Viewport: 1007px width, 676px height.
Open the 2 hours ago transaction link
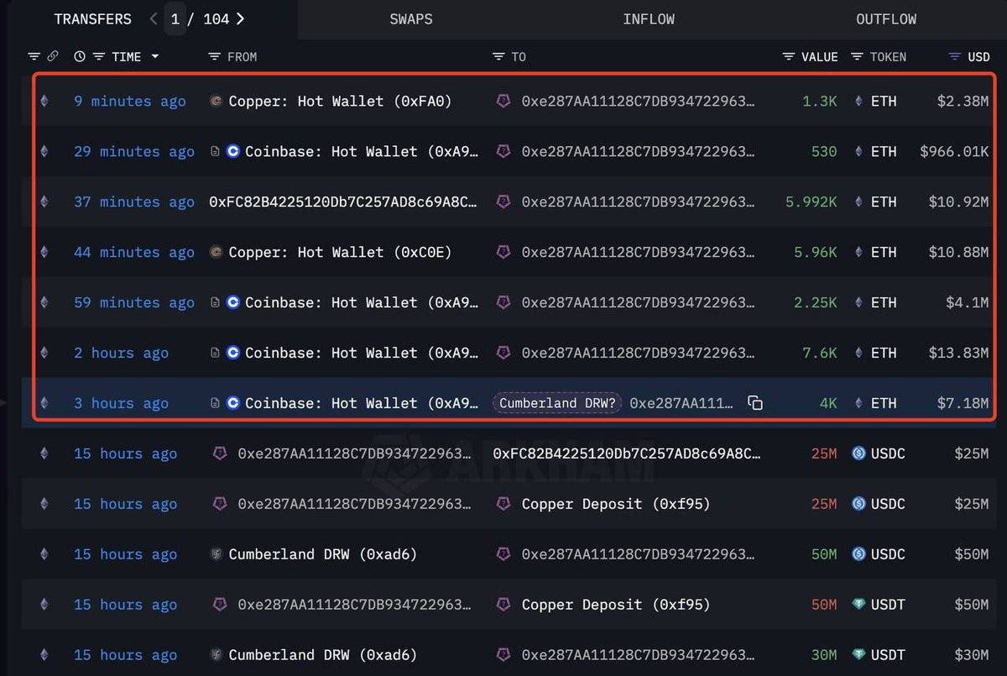[x=121, y=353]
